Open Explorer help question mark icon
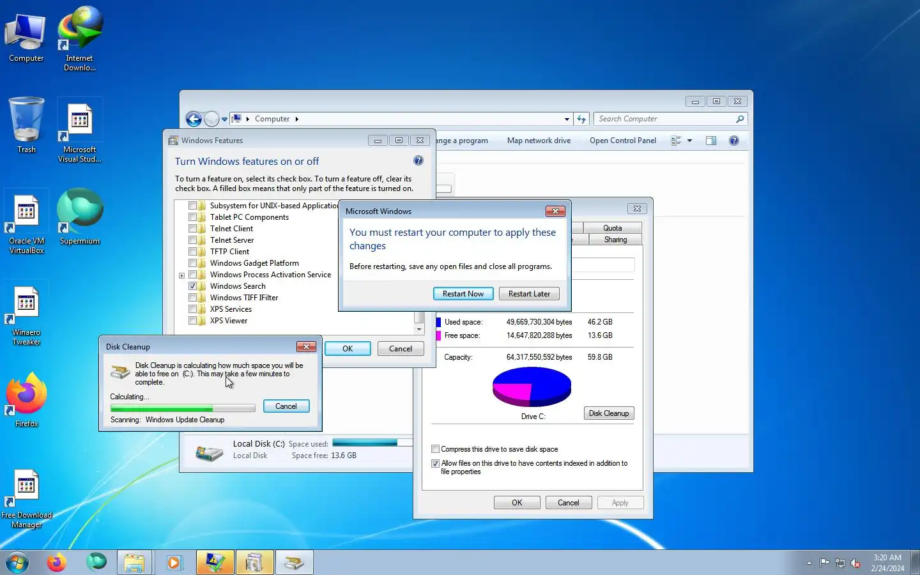This screenshot has height=575, width=920. coord(734,141)
